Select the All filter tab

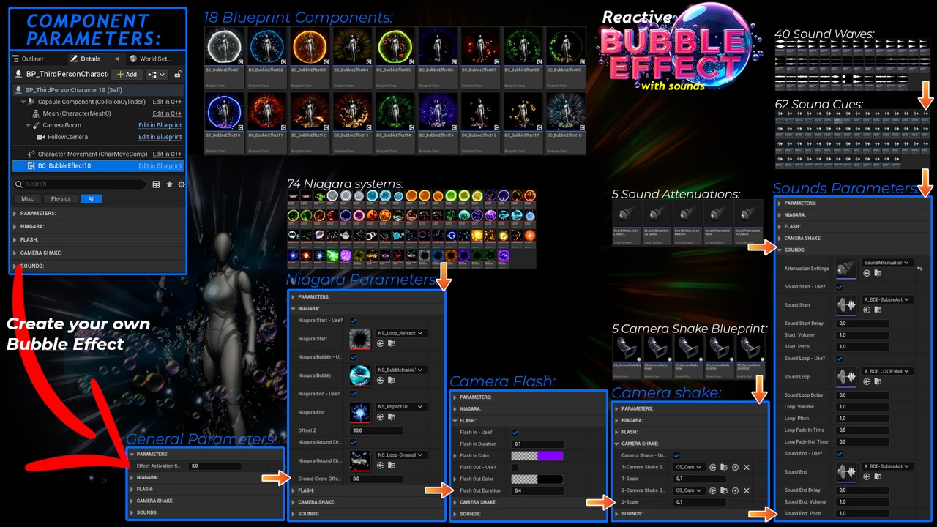click(x=92, y=199)
